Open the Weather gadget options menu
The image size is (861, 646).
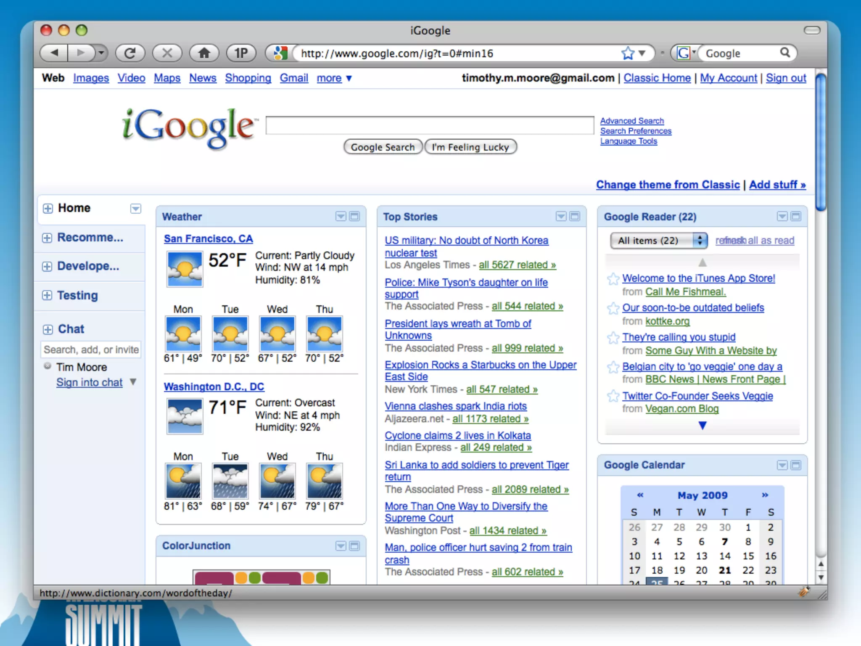click(x=341, y=216)
